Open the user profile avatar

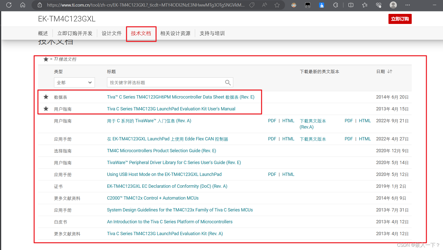click(393, 5)
